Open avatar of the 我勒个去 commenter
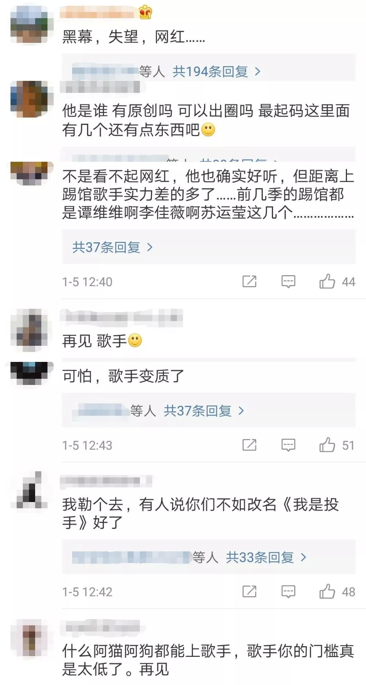The height and width of the screenshot is (685, 366). [x=29, y=490]
